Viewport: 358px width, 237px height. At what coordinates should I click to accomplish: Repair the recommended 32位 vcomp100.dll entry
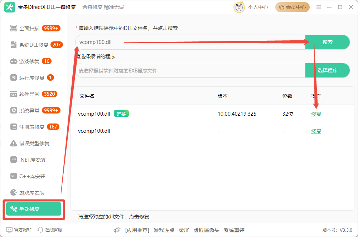pos(315,114)
